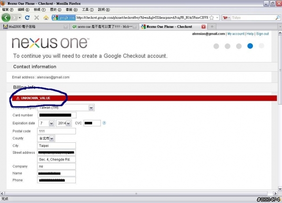This screenshot has height=203, width=282.
Task: Open the 工具 (T) Tools menu
Action: pyautogui.click(x=88, y=10)
